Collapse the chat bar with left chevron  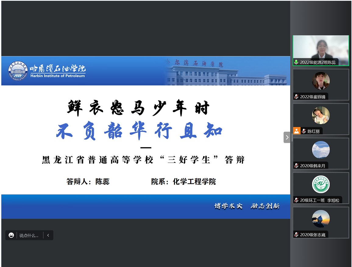[x=48, y=235]
